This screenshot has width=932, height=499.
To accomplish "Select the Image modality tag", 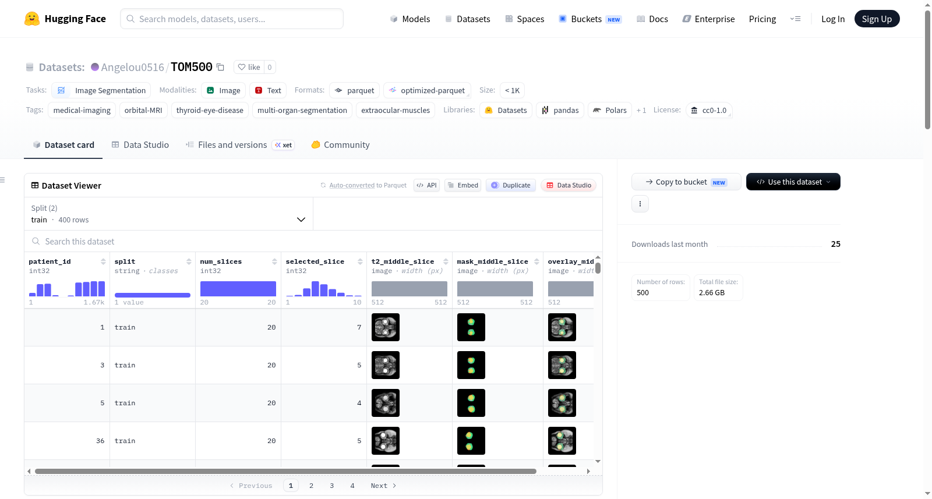I will [x=223, y=90].
